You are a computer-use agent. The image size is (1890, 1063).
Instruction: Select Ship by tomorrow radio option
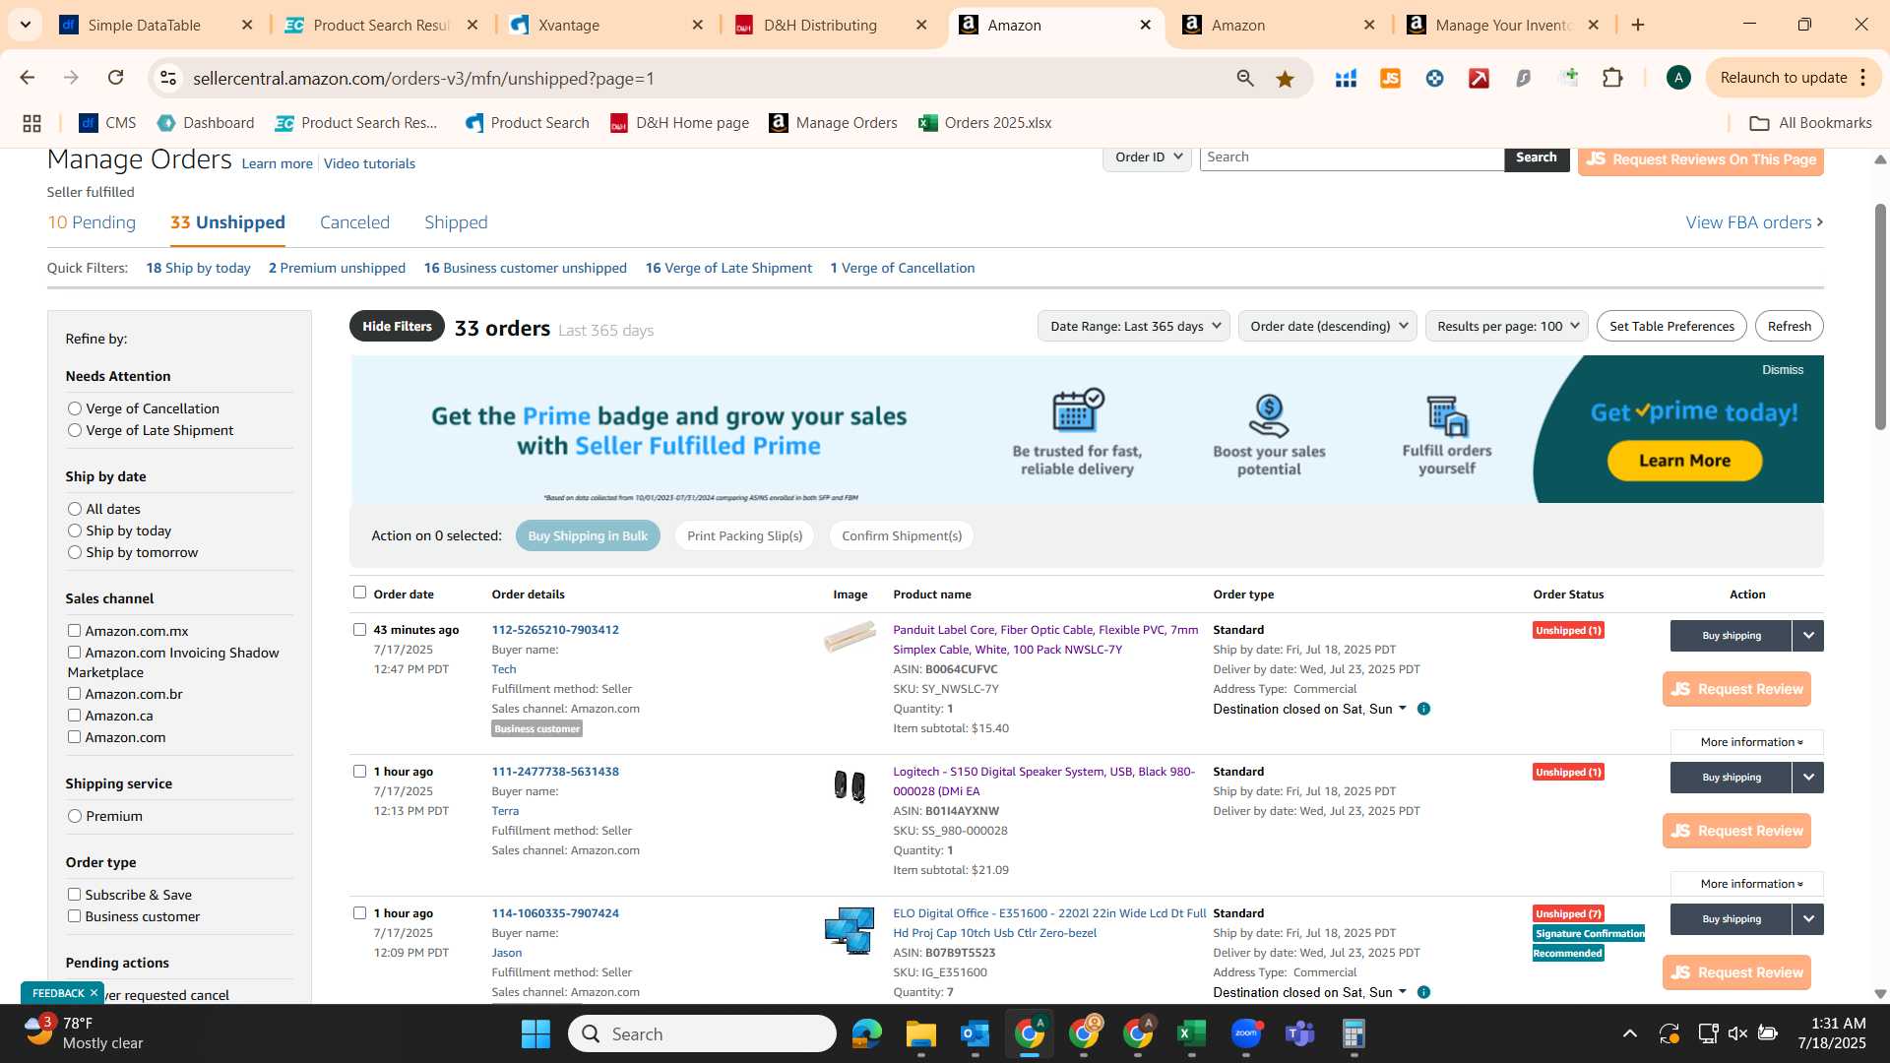74,552
